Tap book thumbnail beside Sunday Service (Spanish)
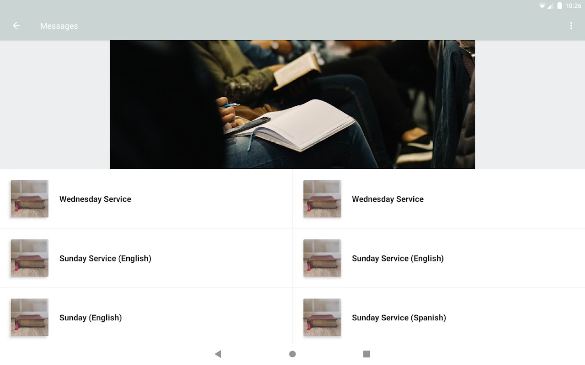 point(322,317)
